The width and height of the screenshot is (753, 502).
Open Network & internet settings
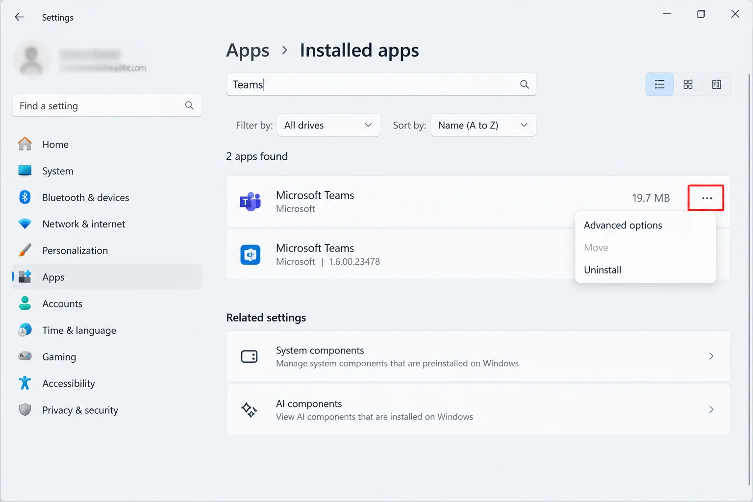tap(107, 224)
